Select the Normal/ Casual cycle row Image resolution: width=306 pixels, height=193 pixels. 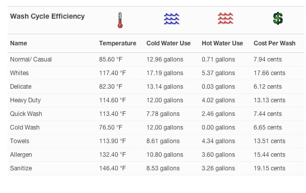pyautogui.click(x=156, y=59)
